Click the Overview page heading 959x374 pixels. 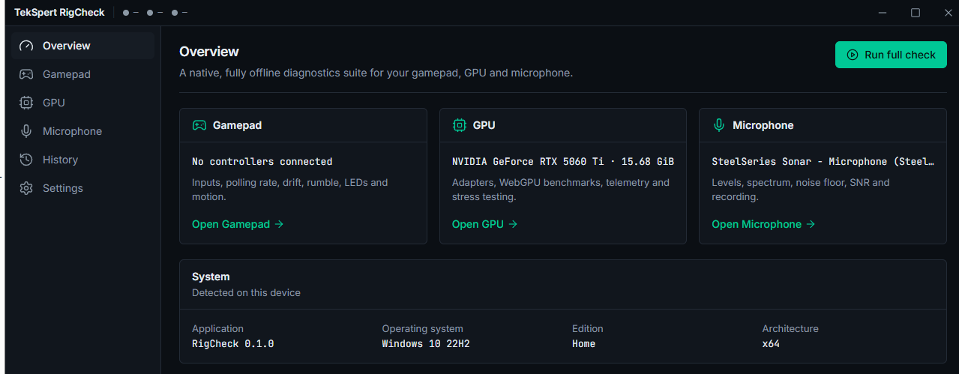click(209, 52)
